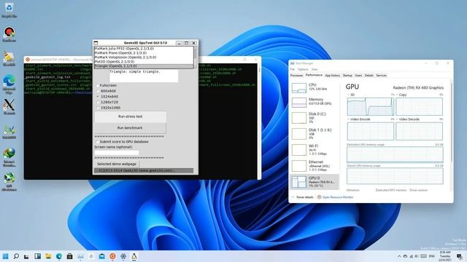Open the Linux penguin taskbar icon

(x=134, y=256)
